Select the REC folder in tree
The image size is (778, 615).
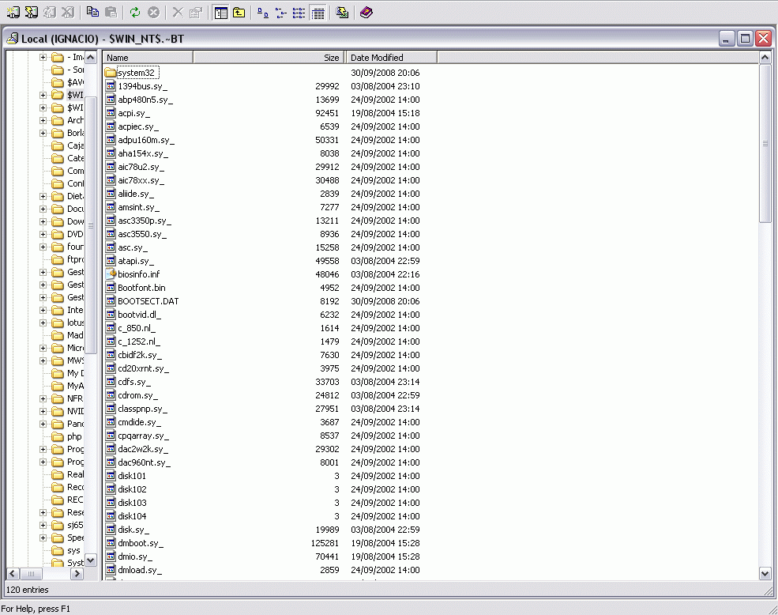click(x=75, y=500)
